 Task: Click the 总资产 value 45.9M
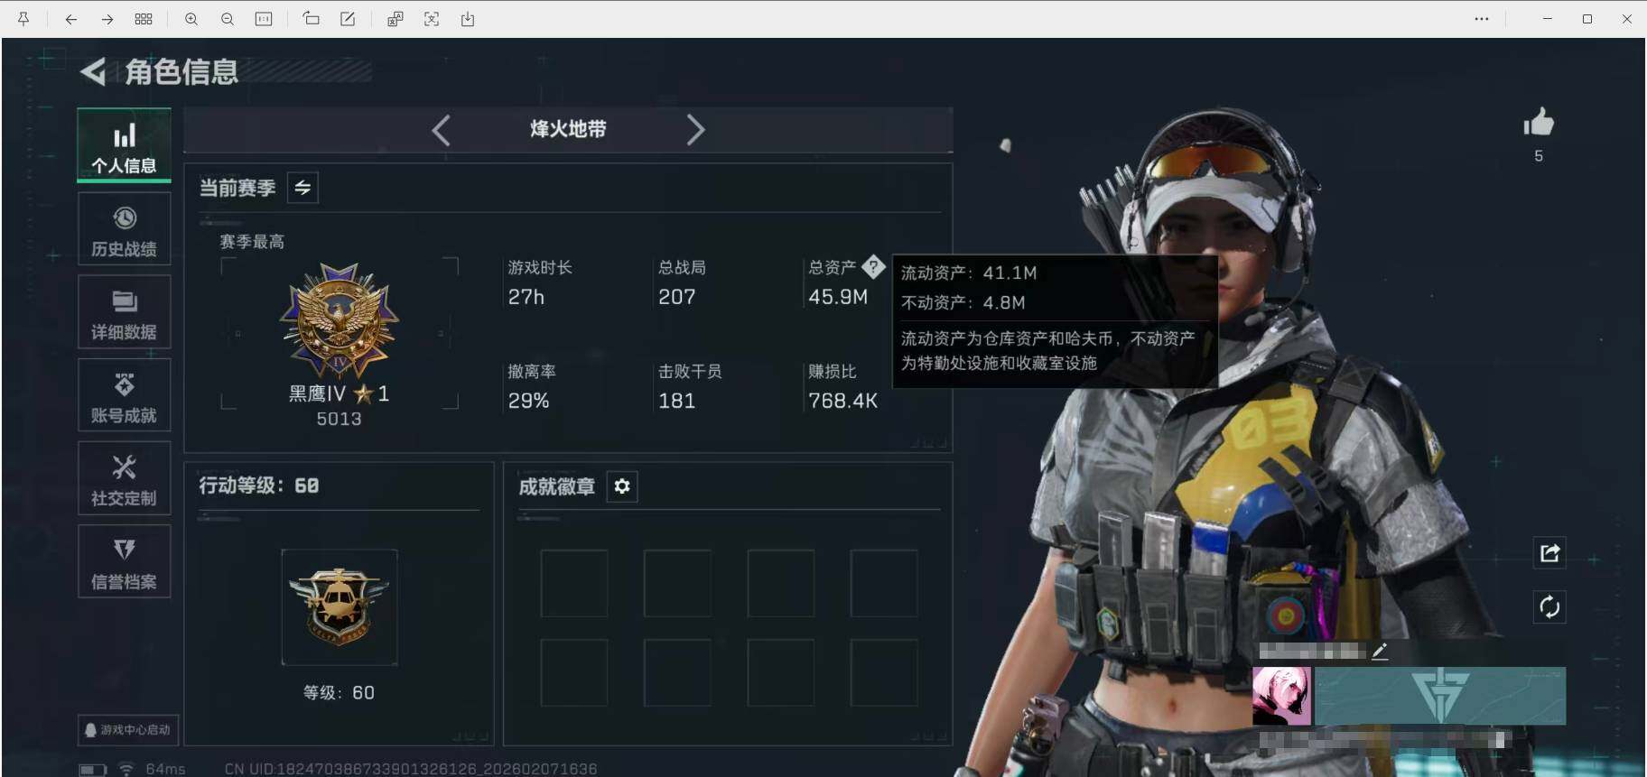pos(838,297)
